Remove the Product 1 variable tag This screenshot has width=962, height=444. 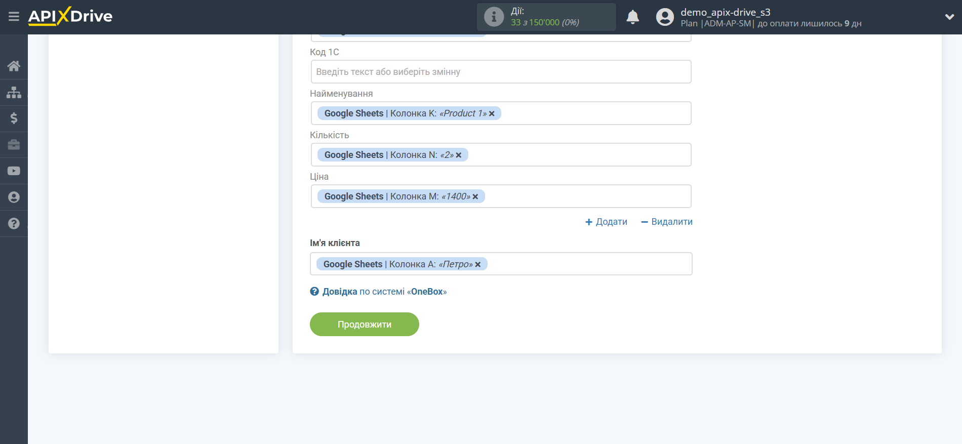pos(492,114)
